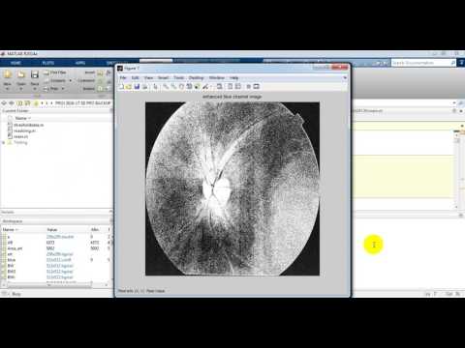465x348 pixels.
Task: Open the View menu in Figure 1
Action: point(148,78)
